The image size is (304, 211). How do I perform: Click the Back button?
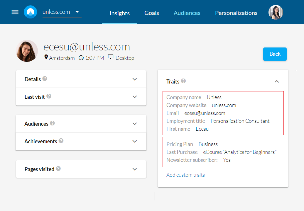tap(275, 54)
